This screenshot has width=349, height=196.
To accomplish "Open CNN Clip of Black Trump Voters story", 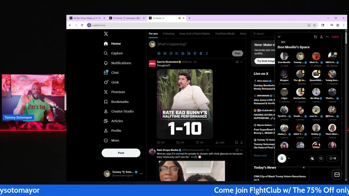I will coord(279,178).
